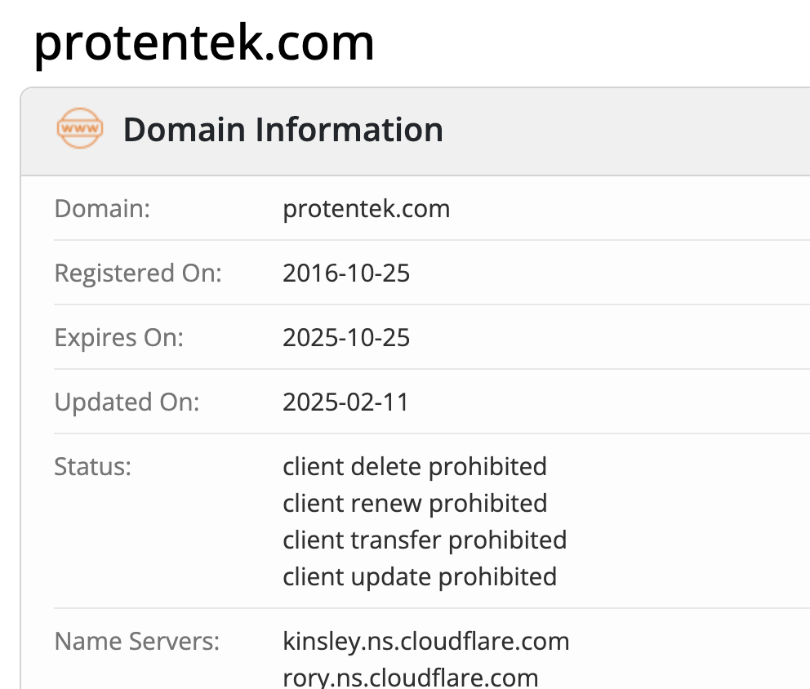Select the Expires On: label
Viewport: 810px width, 689px height.
pyautogui.click(x=118, y=337)
